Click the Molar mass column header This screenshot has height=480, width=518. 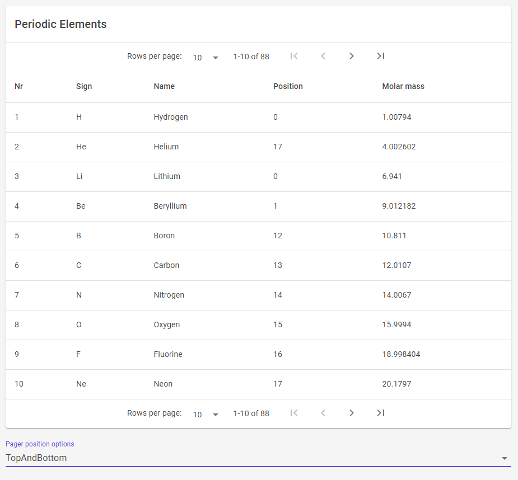click(403, 86)
